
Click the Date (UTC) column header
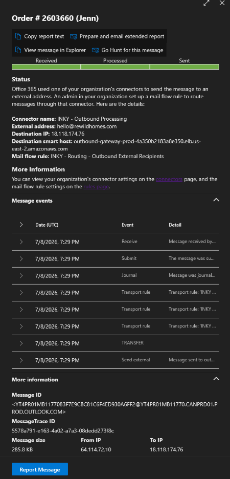(47, 225)
